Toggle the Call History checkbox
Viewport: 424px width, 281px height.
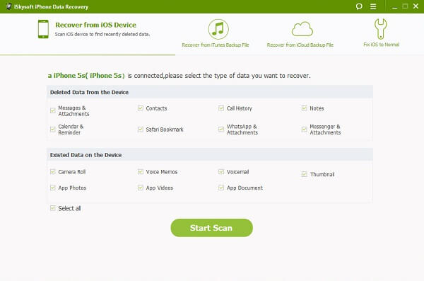221,108
